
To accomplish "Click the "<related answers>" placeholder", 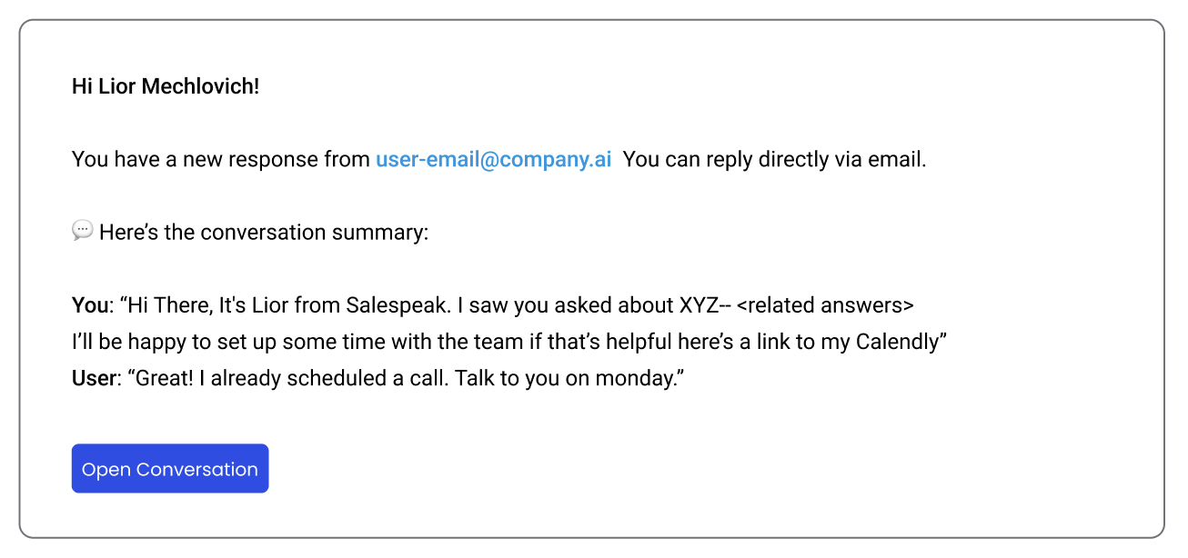I will (x=825, y=305).
